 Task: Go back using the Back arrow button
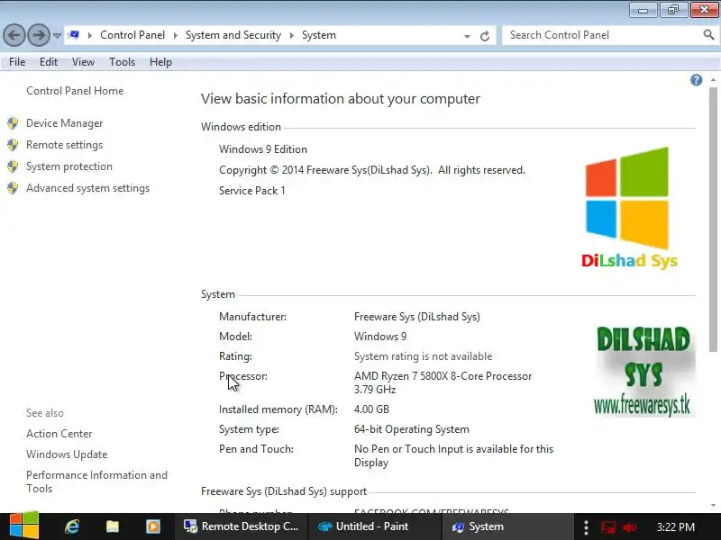[14, 35]
